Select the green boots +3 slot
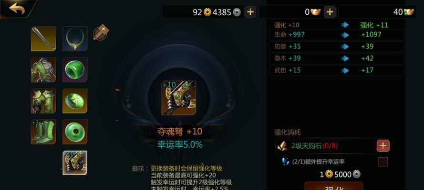 pyautogui.click(x=43, y=132)
